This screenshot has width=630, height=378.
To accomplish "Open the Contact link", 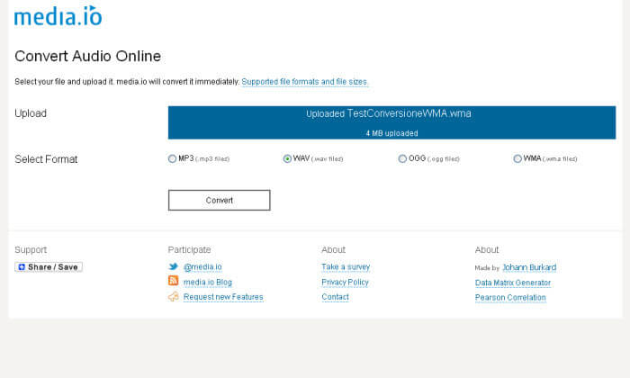I will click(x=335, y=297).
